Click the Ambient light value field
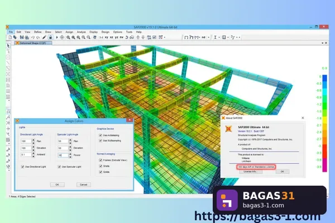Viewport: 335px width, 223px height. click(26, 155)
